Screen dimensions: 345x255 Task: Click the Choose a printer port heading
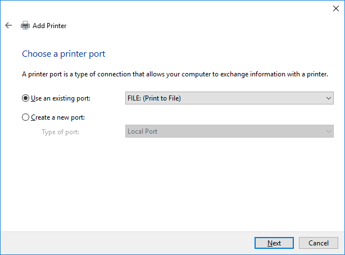[63, 54]
